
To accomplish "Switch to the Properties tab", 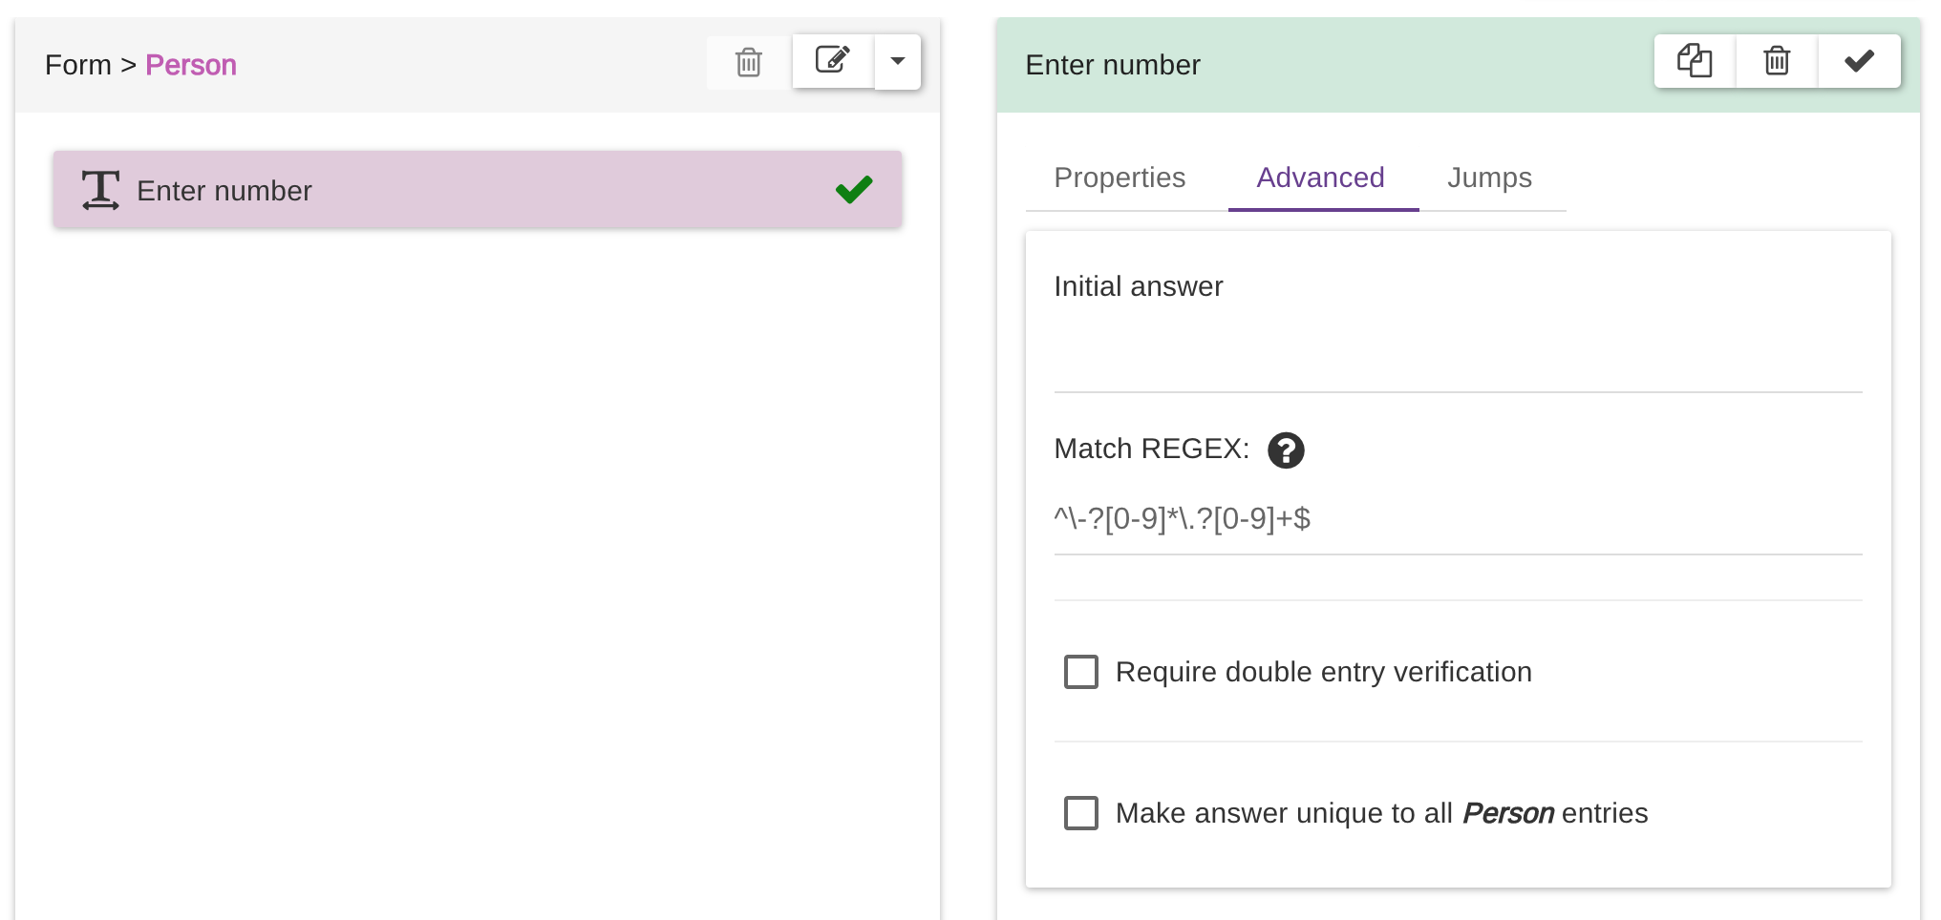I will (1120, 178).
